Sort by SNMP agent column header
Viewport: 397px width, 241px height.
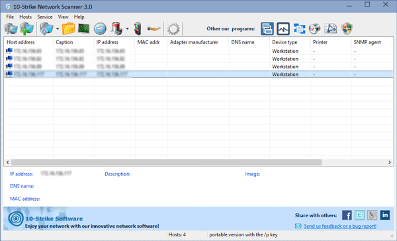pyautogui.click(x=372, y=42)
